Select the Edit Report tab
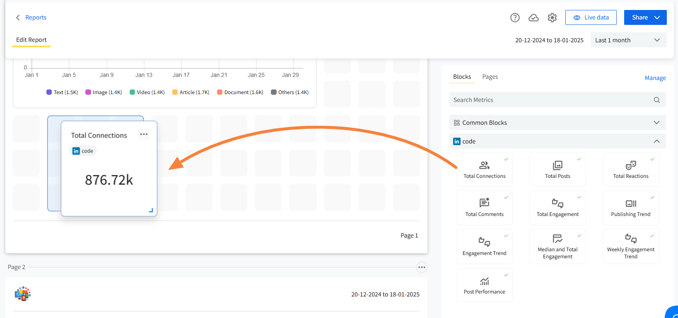678x318 pixels. coord(31,40)
